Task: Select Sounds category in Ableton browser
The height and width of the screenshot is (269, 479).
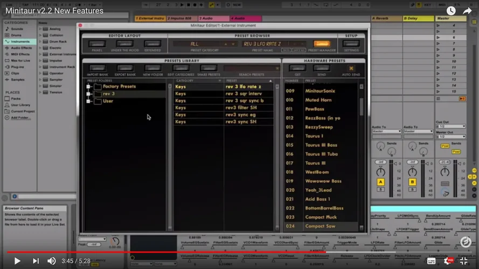Action: pyautogui.click(x=17, y=29)
